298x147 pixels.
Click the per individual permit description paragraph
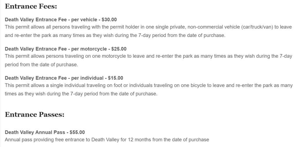149,90
